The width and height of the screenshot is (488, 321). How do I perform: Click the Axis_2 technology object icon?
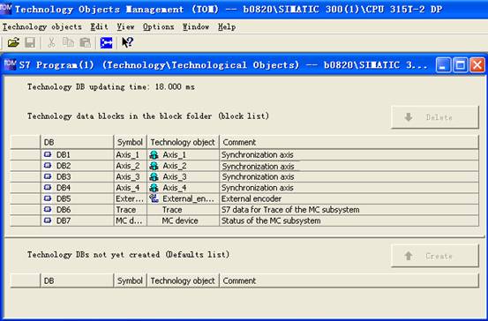(154, 166)
